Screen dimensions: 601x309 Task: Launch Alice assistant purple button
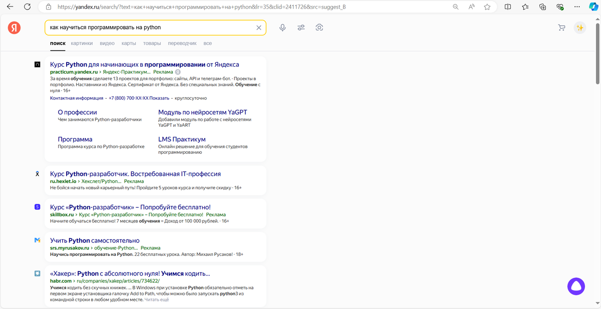[576, 286]
